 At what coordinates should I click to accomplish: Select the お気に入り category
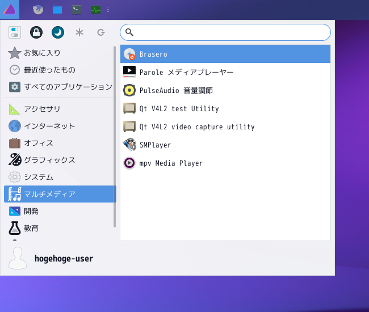click(x=60, y=53)
